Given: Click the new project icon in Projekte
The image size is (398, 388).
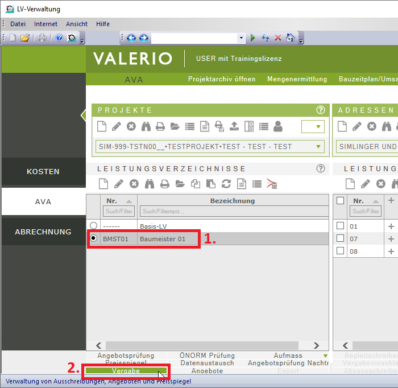Looking at the screenshot, I should 102,126.
